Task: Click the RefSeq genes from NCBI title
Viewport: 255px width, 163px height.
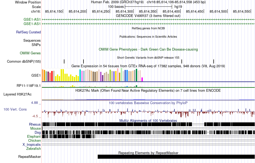Action: (148, 28)
